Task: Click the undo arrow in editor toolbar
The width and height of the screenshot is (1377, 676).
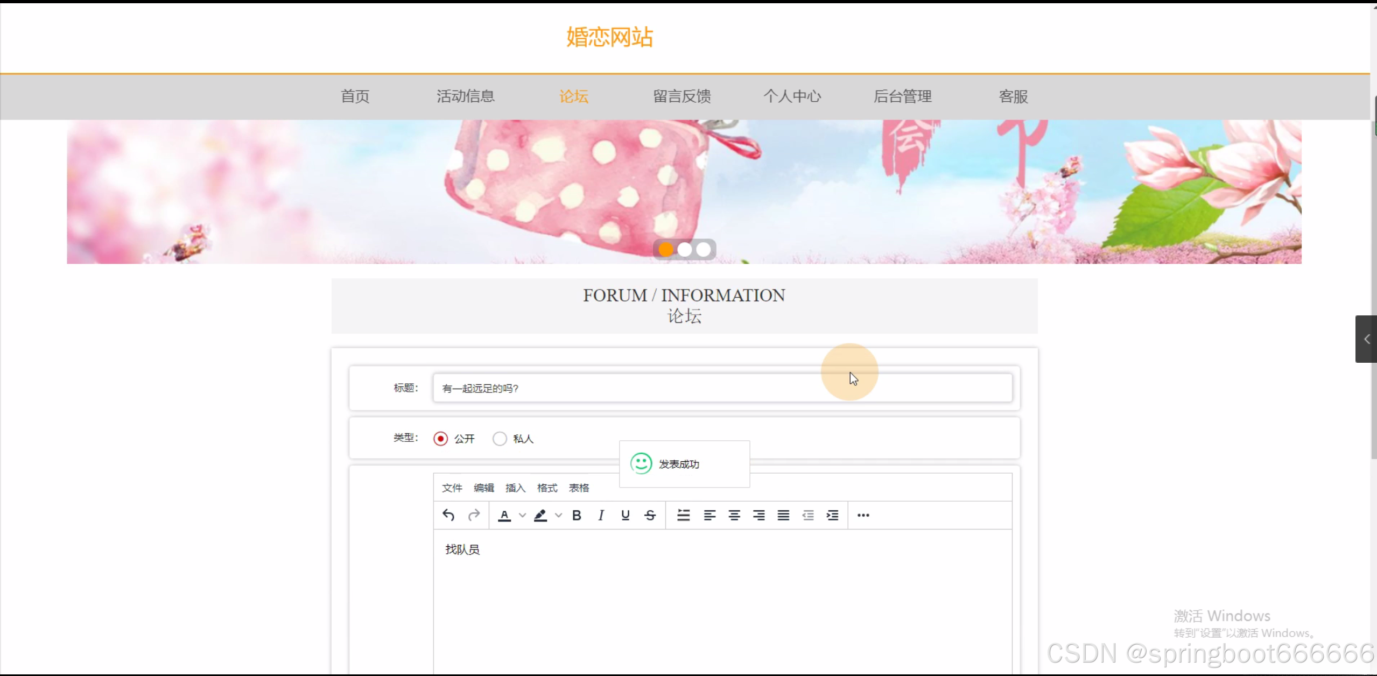Action: [448, 515]
